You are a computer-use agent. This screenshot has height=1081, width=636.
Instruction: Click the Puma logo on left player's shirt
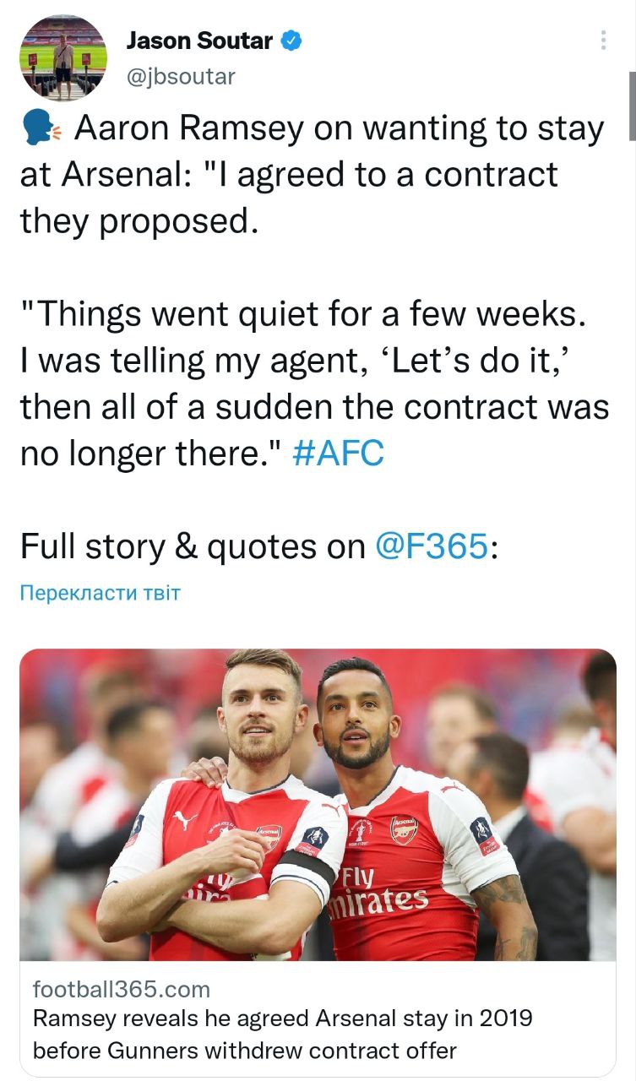(x=185, y=820)
